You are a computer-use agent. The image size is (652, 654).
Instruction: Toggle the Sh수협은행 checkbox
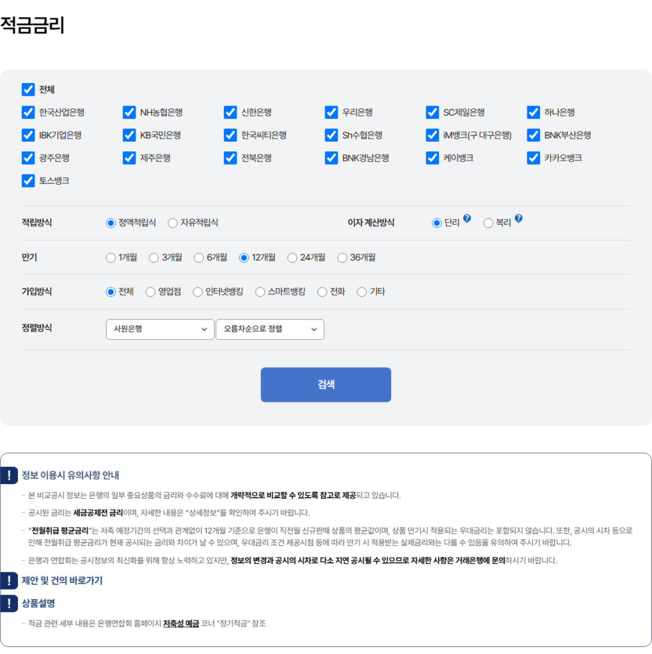(331, 135)
